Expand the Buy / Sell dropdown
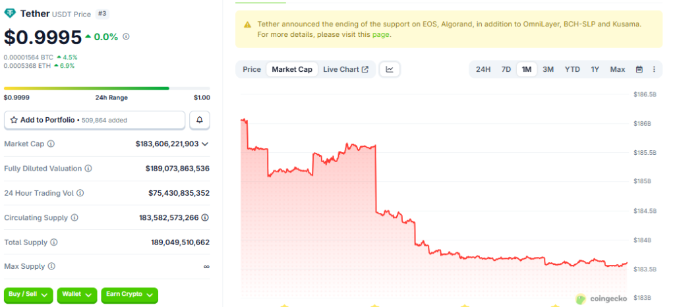 [x=28, y=294]
